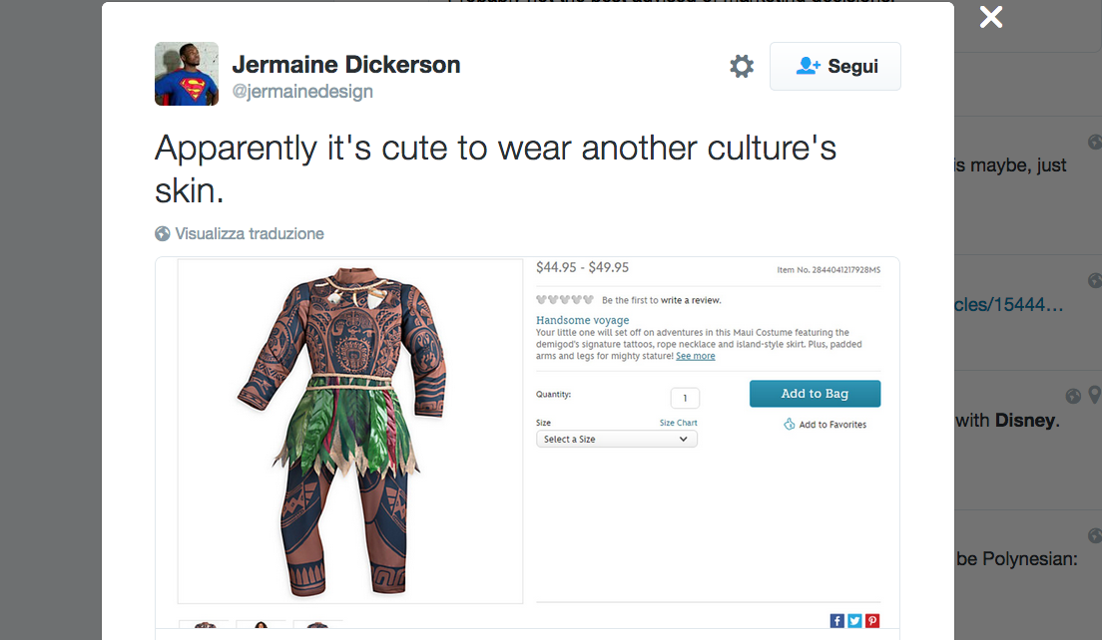Open the @jermainedesign handle

coord(302,92)
